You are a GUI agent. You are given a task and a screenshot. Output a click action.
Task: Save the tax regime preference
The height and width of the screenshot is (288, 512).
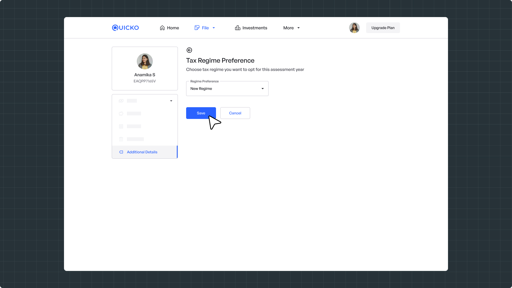point(201,113)
